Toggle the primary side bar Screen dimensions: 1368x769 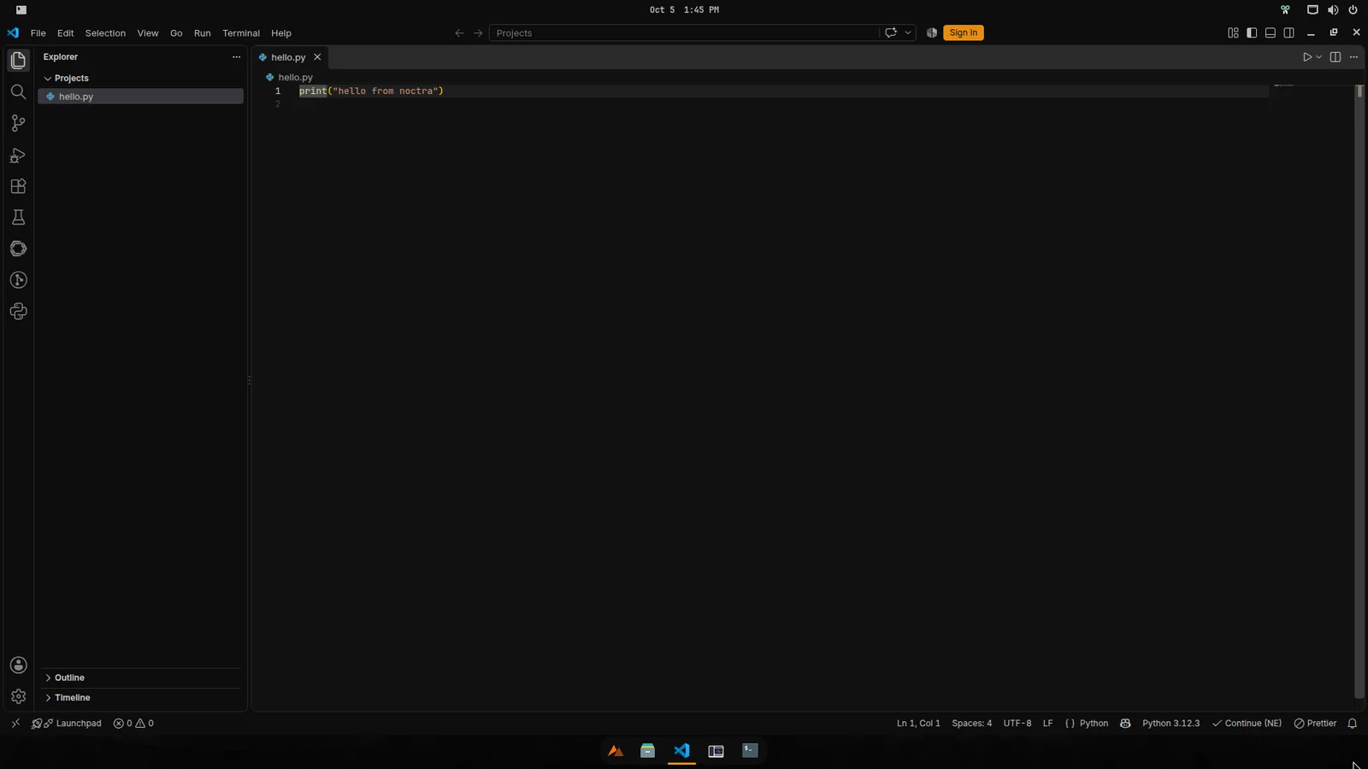[1252, 33]
